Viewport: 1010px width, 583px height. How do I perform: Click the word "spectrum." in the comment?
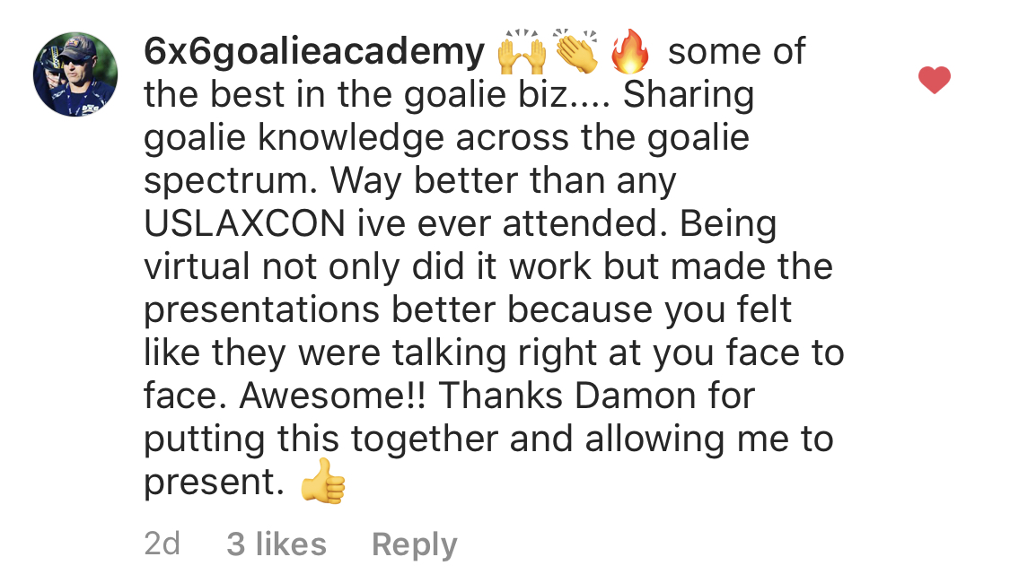[232, 182]
